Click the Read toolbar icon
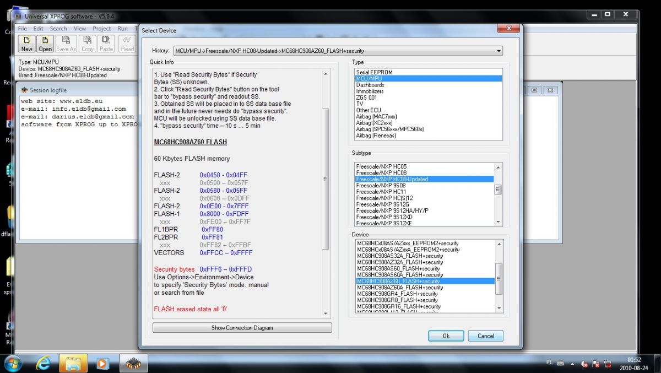Screen dimensions: 661x373 127,44
